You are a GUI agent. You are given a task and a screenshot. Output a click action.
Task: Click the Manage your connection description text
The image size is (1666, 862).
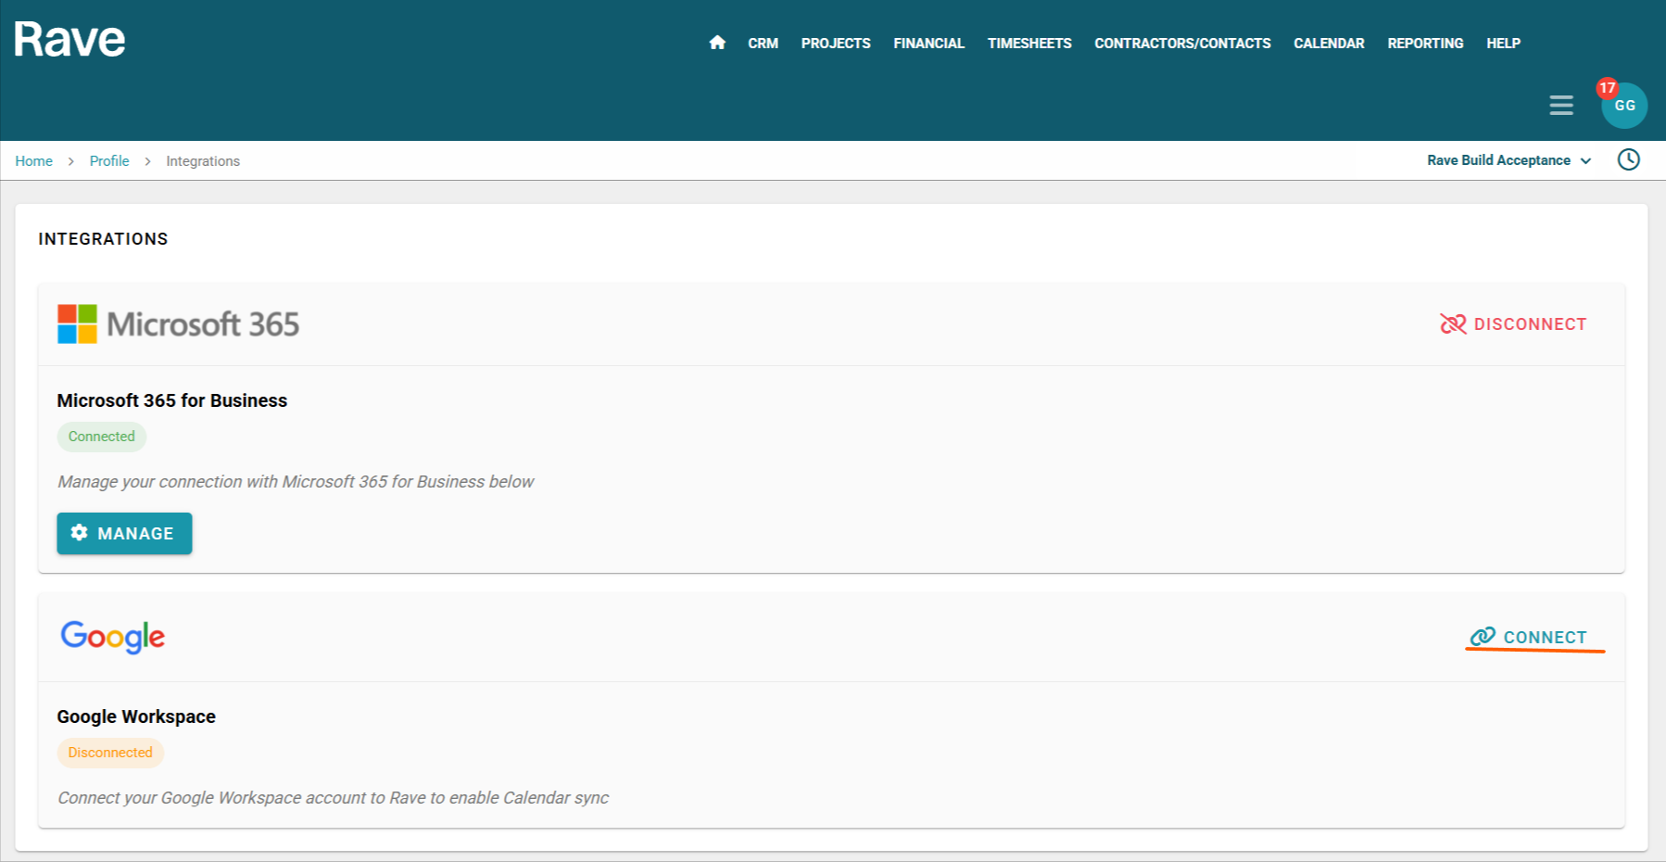296,482
